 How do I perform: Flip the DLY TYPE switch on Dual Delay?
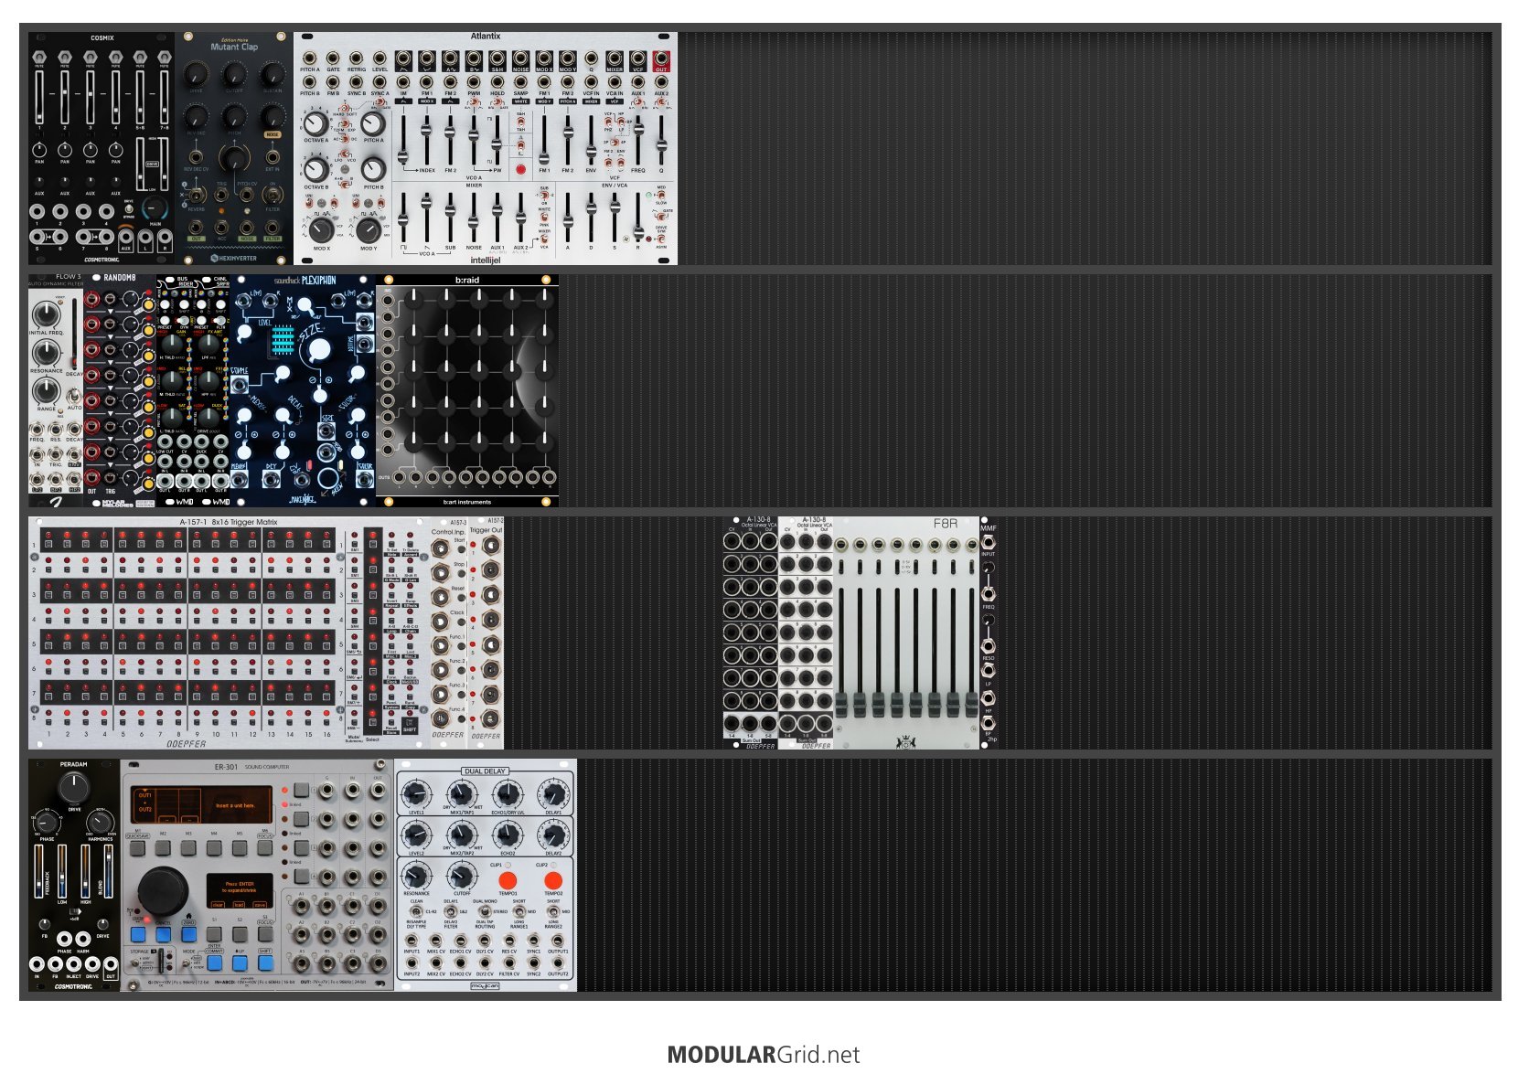click(x=417, y=911)
